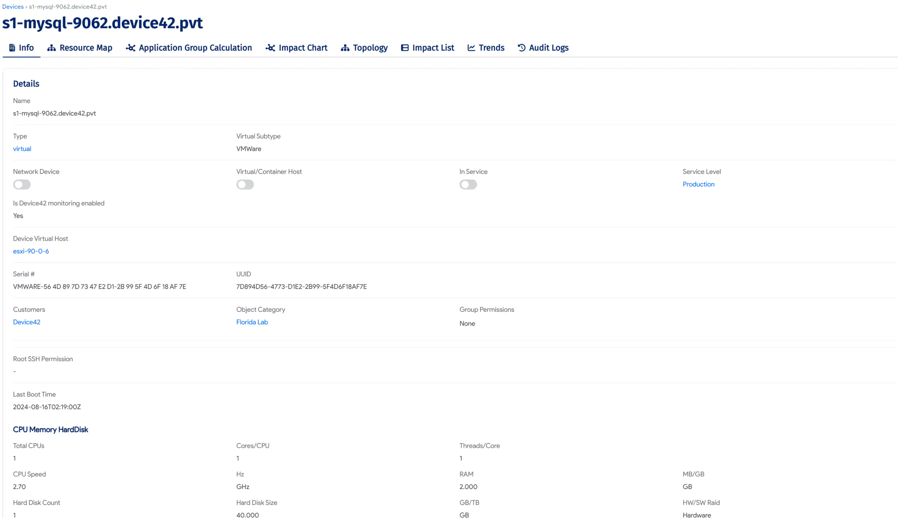Click the Impact Chart node icon

point(270,48)
